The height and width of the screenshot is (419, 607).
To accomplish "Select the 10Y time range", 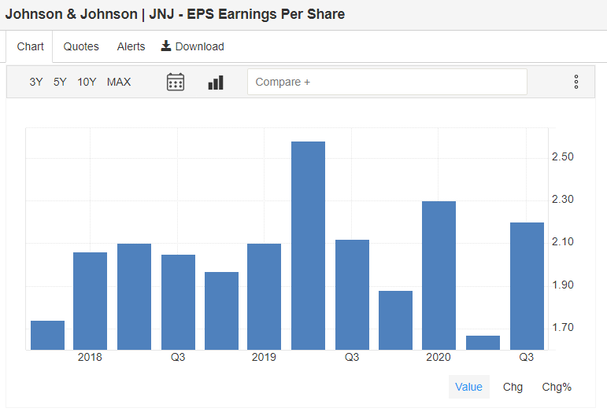I will pyautogui.click(x=87, y=82).
